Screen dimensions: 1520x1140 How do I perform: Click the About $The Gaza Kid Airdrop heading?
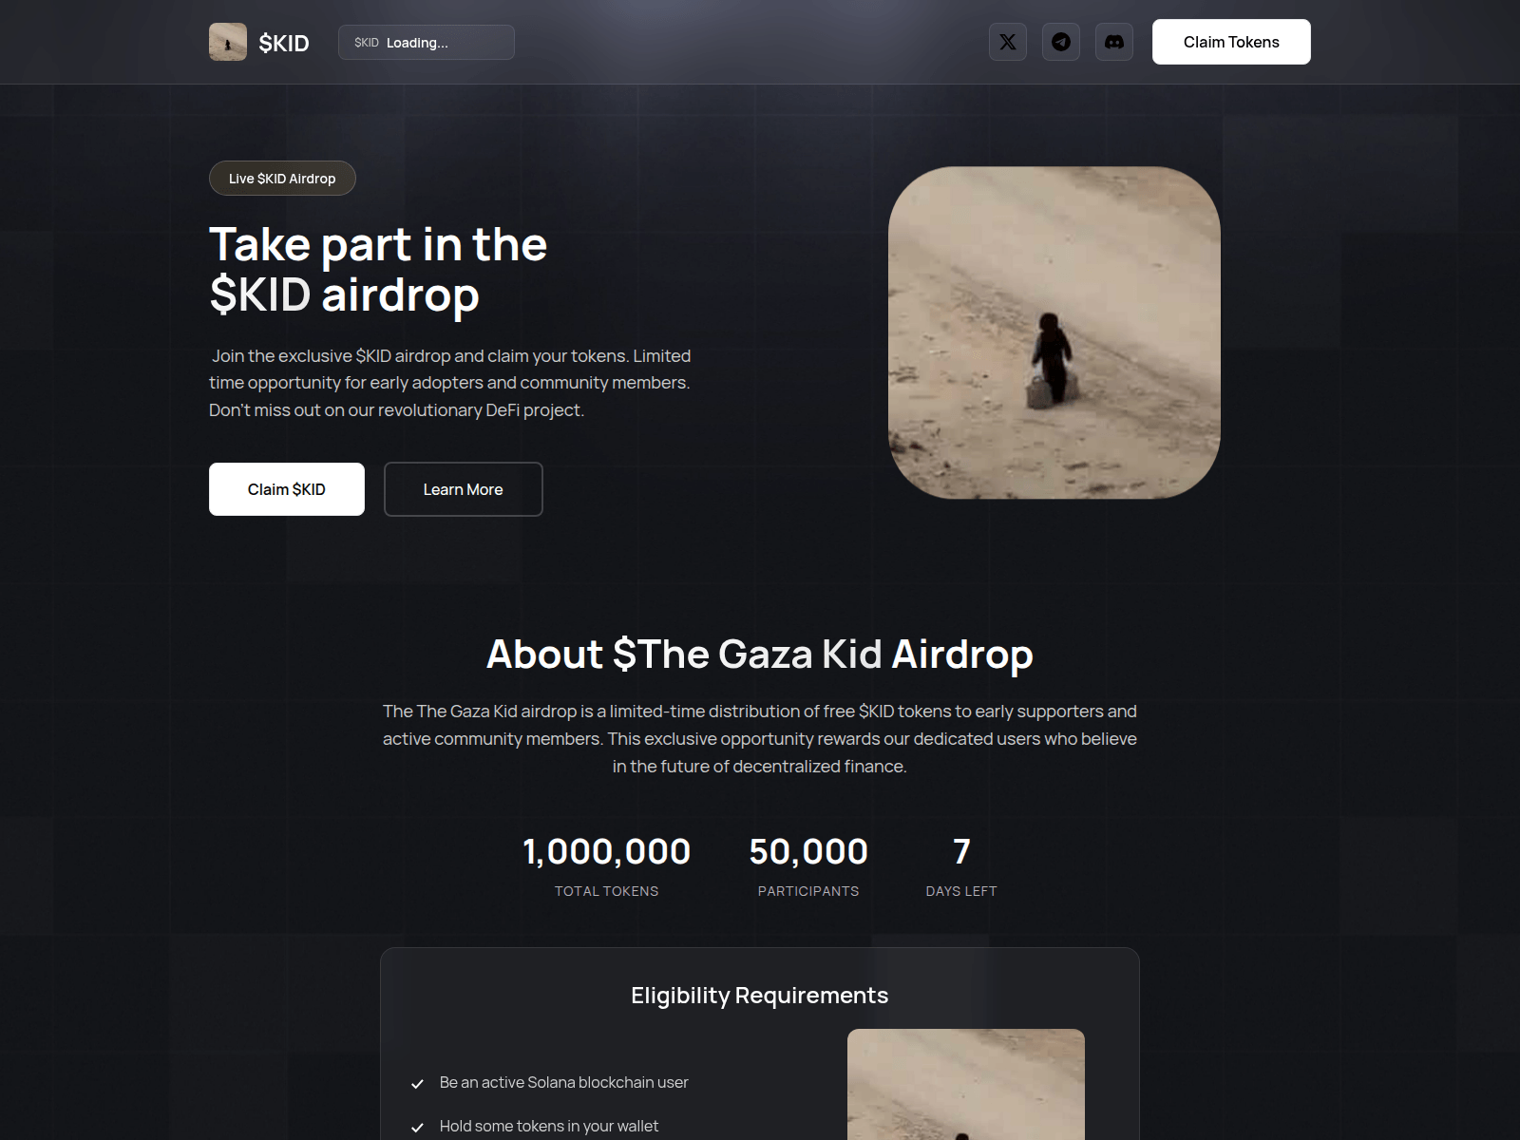pyautogui.click(x=760, y=654)
